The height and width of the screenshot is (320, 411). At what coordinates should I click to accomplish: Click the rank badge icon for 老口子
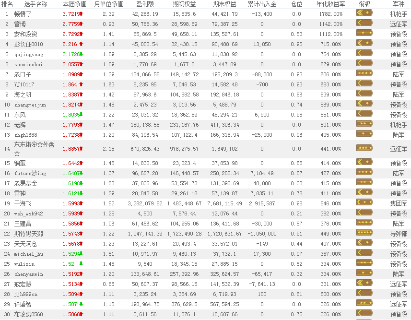click(x=364, y=73)
